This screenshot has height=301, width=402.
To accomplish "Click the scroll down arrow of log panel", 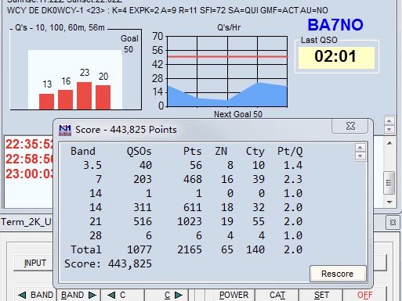I will 389,202.
